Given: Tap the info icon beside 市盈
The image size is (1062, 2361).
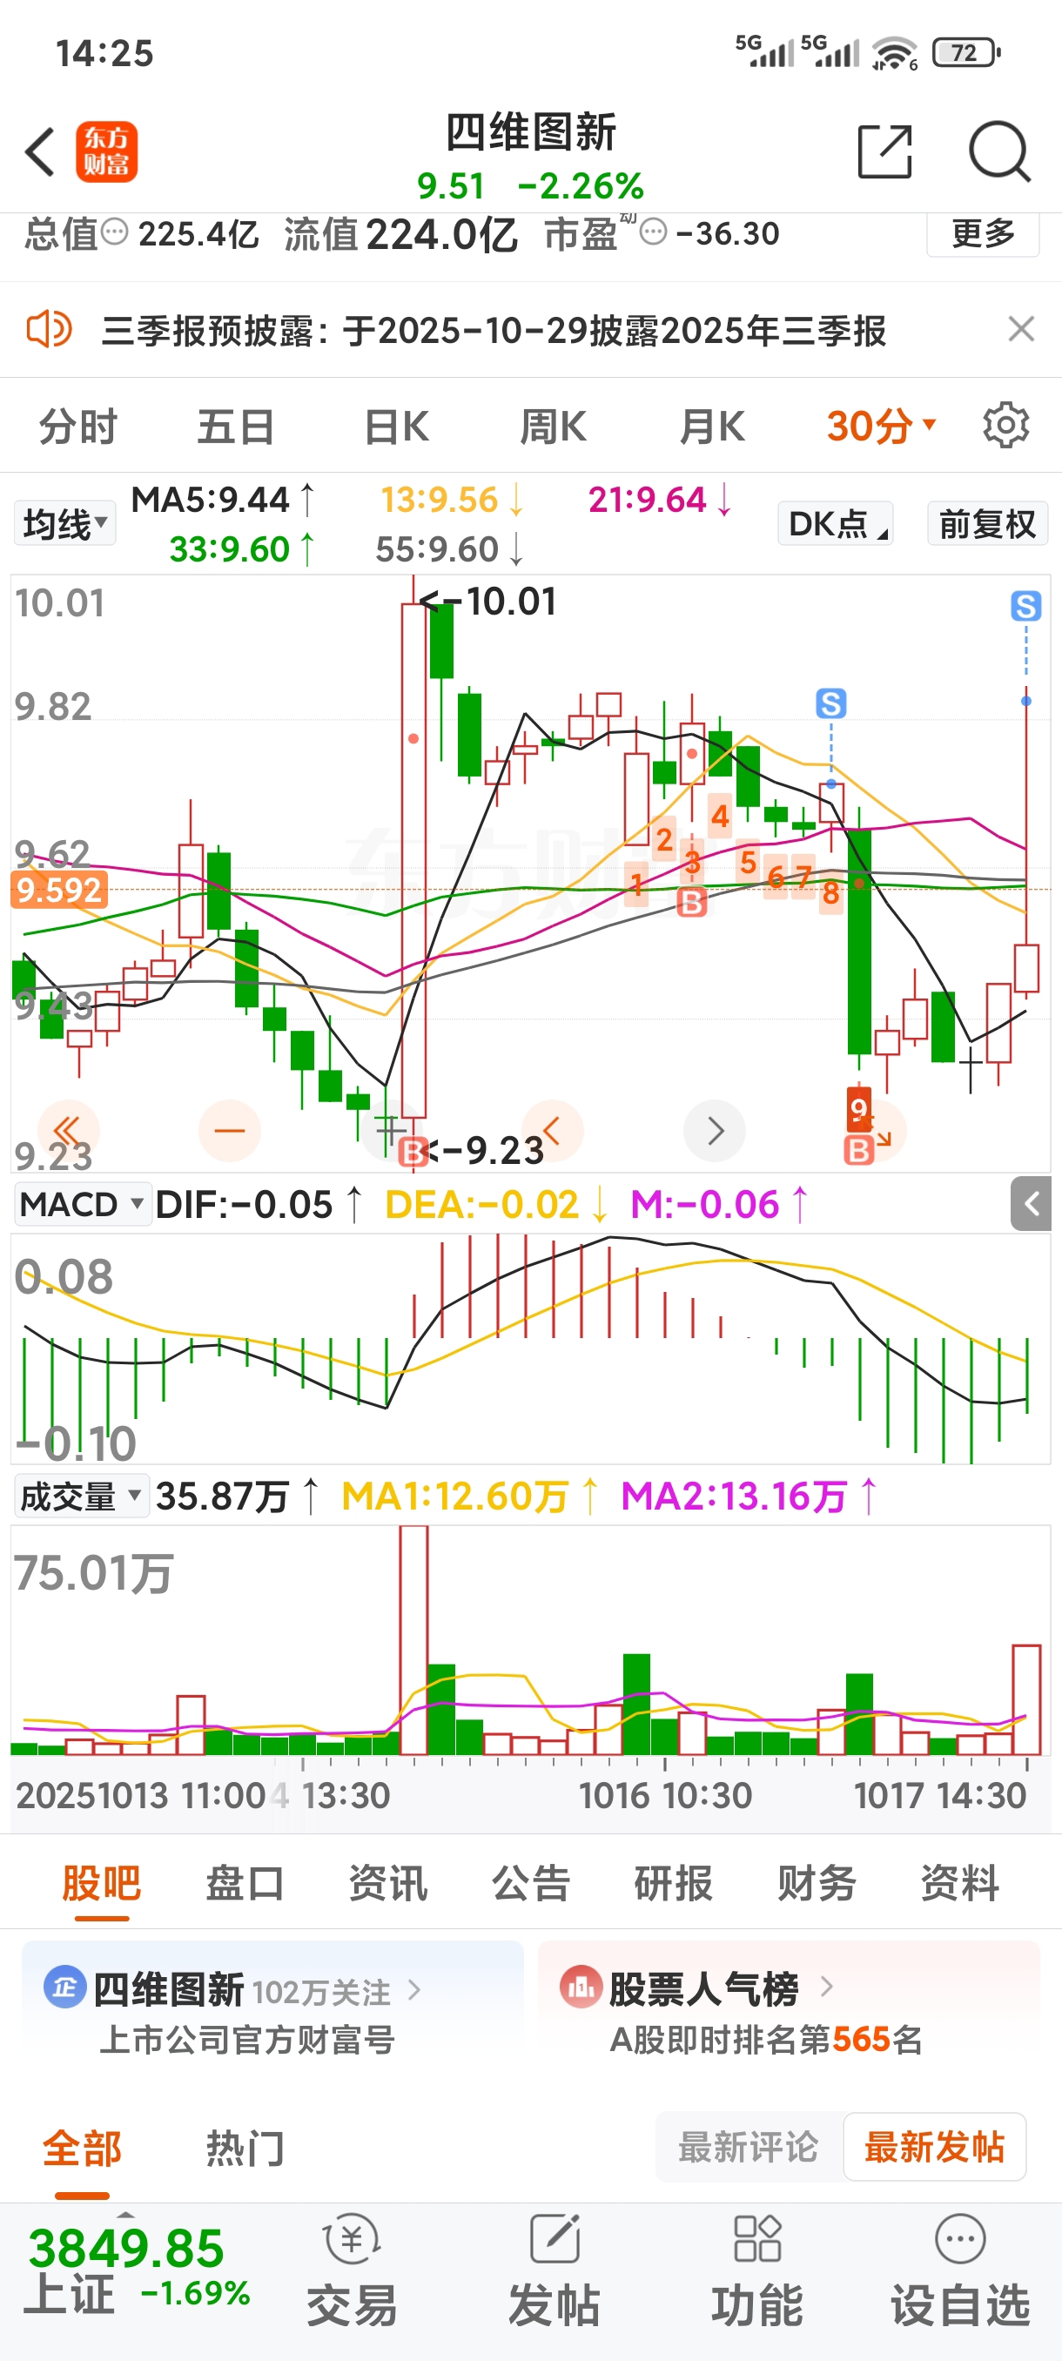Looking at the screenshot, I should [x=654, y=232].
